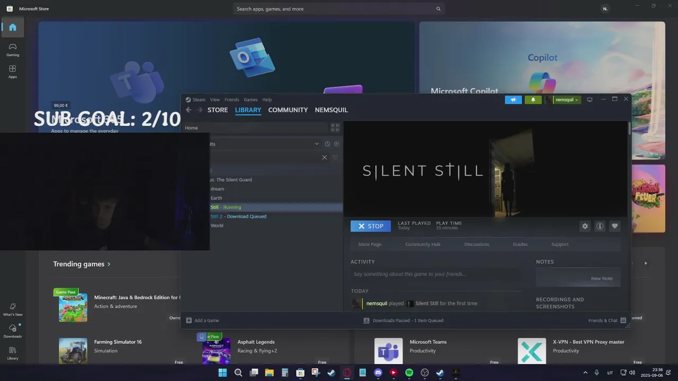This screenshot has height=381, width=678.
Task: Open the Microsoft Store profile avatar
Action: pos(605,9)
